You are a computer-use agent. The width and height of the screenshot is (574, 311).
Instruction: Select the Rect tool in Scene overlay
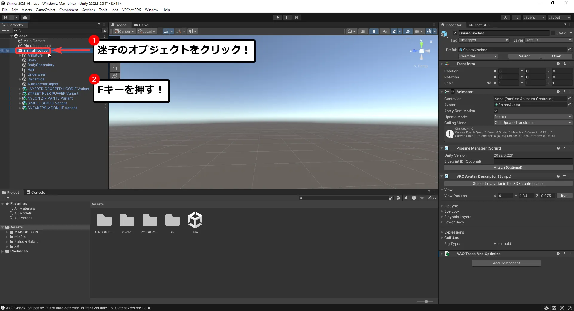coord(115,69)
